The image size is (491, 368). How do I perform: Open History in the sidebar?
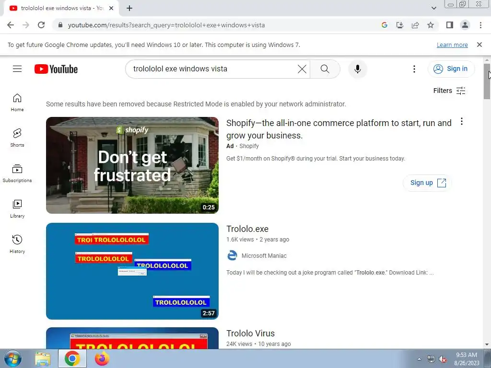[17, 244]
